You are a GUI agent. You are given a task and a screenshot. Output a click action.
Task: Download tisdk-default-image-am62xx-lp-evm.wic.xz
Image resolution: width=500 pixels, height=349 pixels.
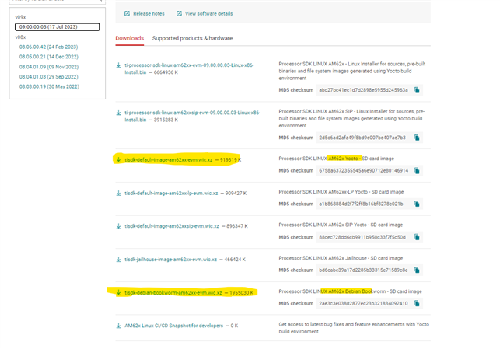click(171, 193)
